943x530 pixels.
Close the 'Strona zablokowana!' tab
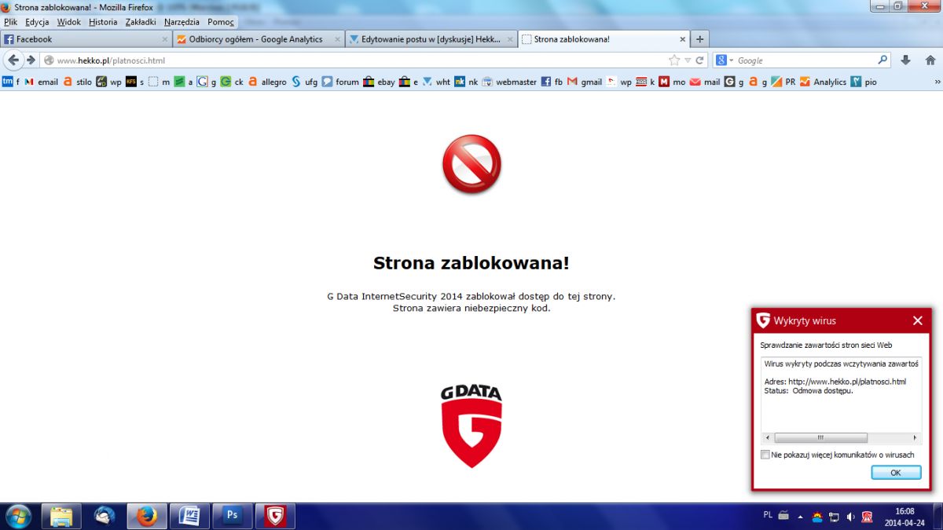click(x=681, y=39)
